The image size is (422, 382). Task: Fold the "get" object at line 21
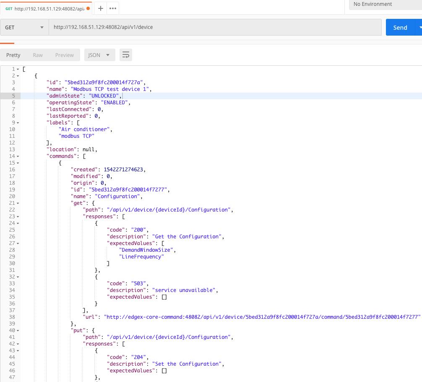(x=18, y=203)
